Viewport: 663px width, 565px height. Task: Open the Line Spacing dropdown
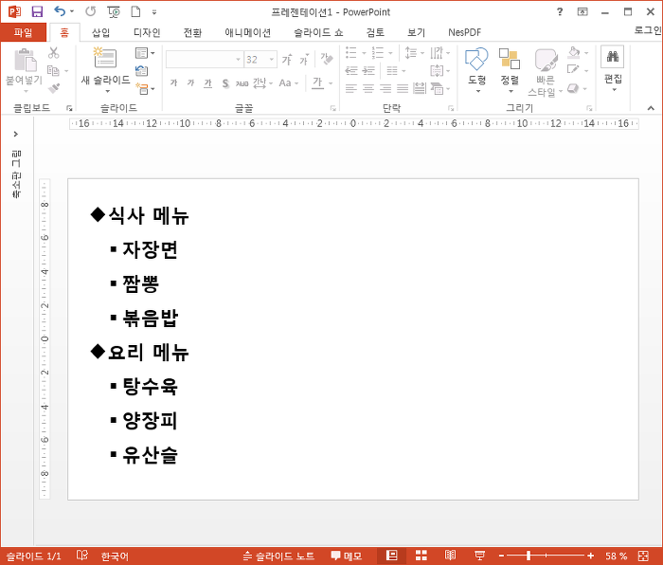414,53
